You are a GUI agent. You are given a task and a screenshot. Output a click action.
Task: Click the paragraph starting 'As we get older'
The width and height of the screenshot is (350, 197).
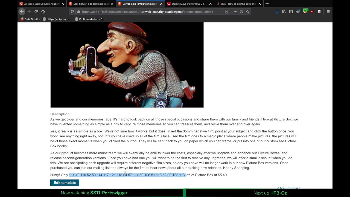click(x=174, y=122)
